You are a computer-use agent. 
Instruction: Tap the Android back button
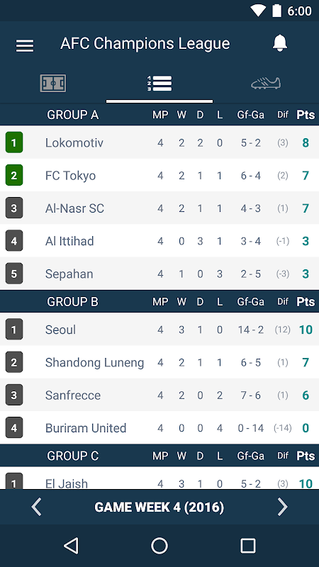[x=71, y=545]
